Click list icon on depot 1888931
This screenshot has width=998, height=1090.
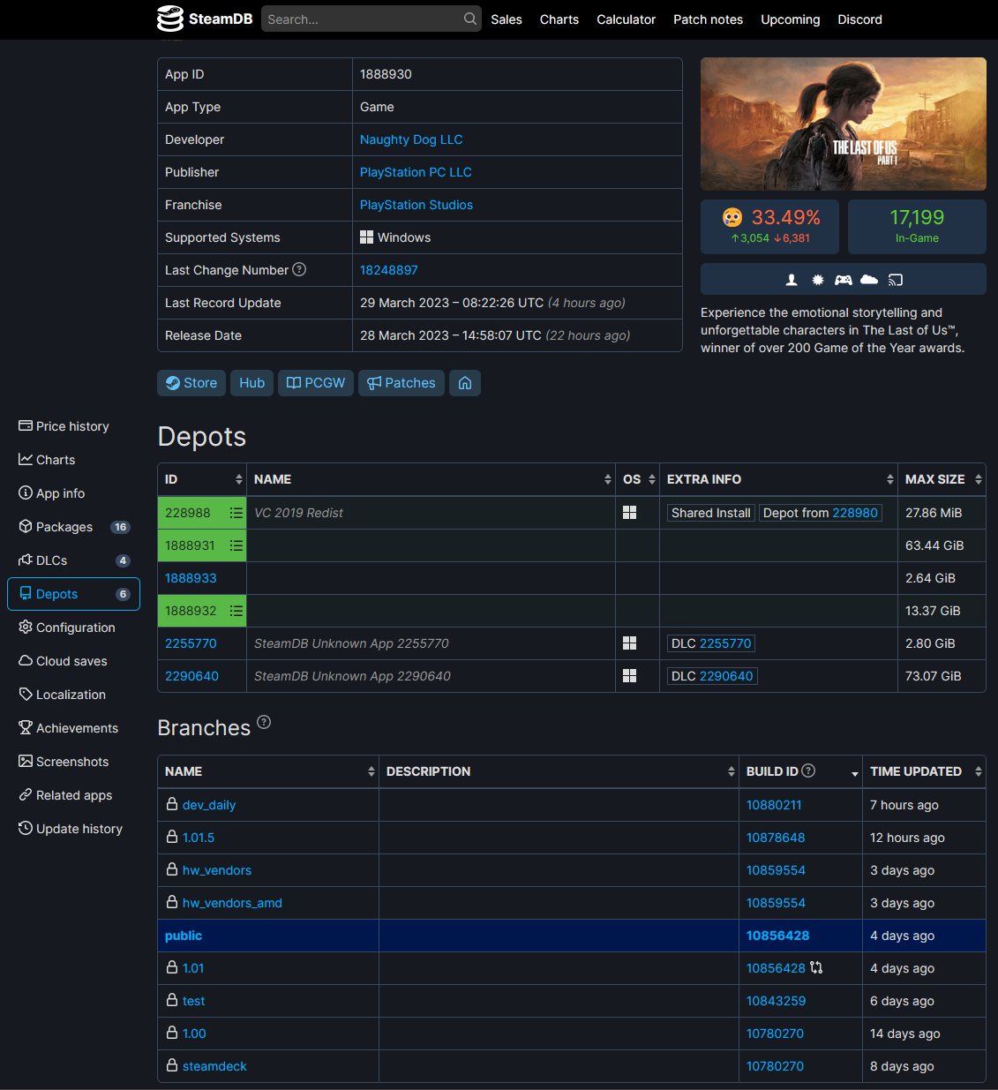point(236,545)
